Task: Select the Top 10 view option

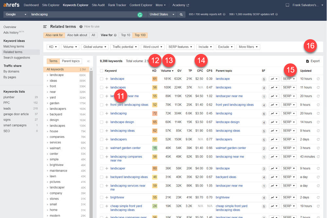Action: [126, 35]
